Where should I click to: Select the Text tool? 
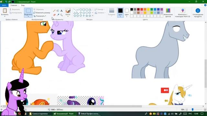coord(61,11)
